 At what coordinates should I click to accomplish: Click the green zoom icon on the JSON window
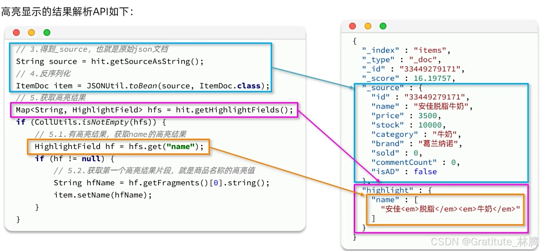(x=383, y=26)
